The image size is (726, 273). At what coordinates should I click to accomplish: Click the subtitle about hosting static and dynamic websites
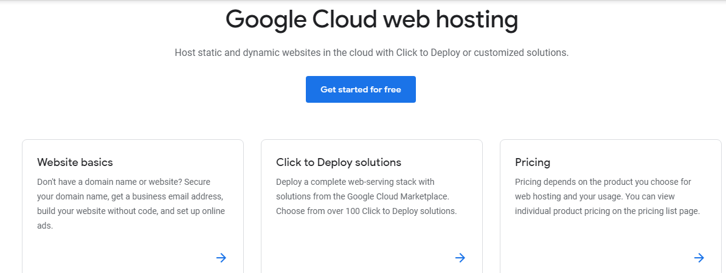point(372,53)
